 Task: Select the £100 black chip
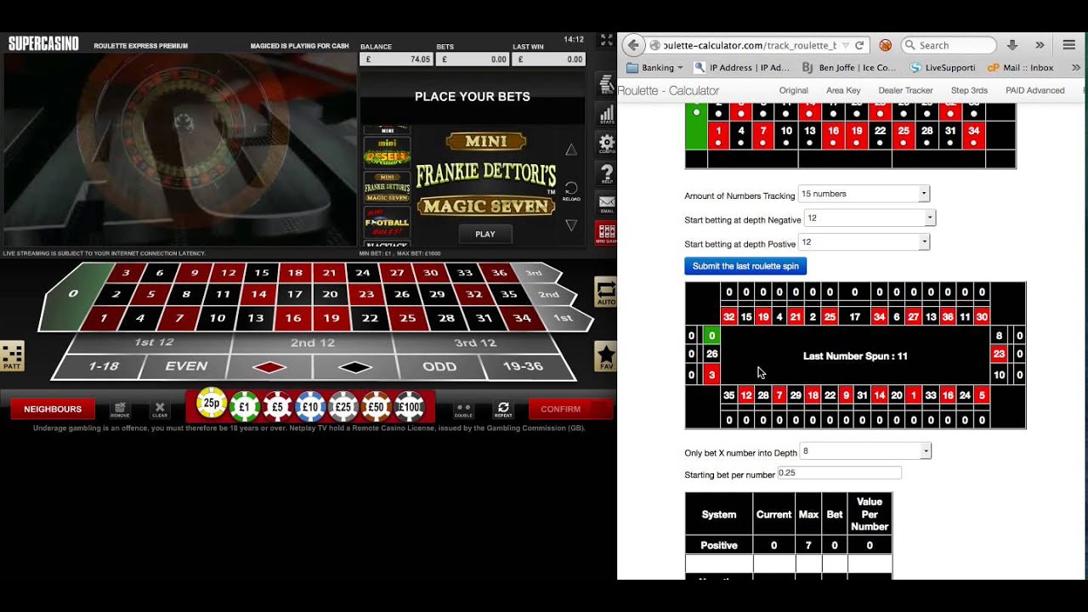point(409,407)
